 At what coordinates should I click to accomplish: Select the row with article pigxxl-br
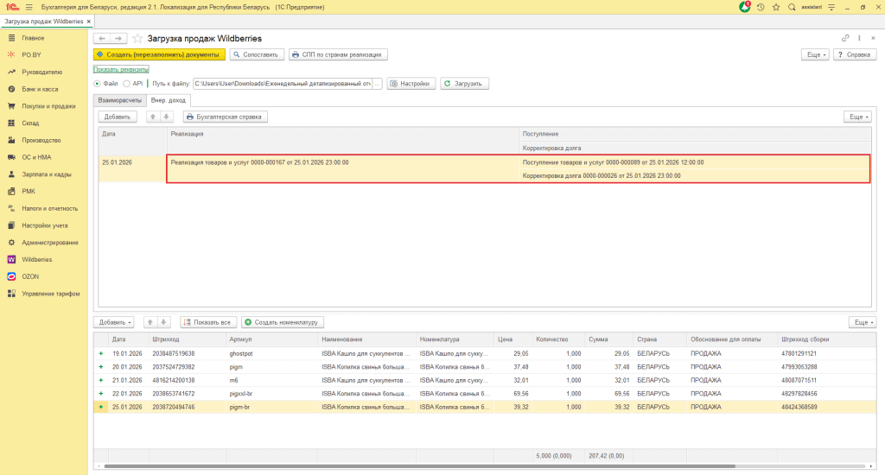[x=484, y=393]
